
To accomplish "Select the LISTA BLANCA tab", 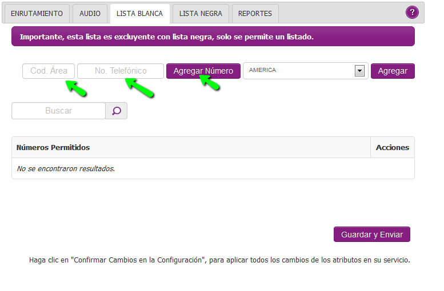I will 139,14.
